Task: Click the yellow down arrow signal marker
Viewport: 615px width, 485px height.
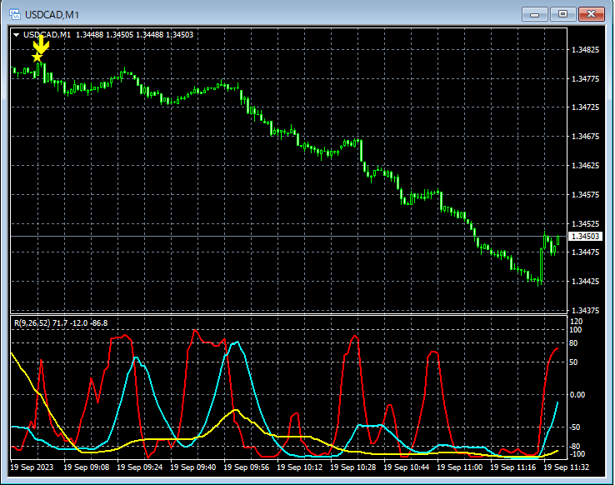Action: point(42,43)
